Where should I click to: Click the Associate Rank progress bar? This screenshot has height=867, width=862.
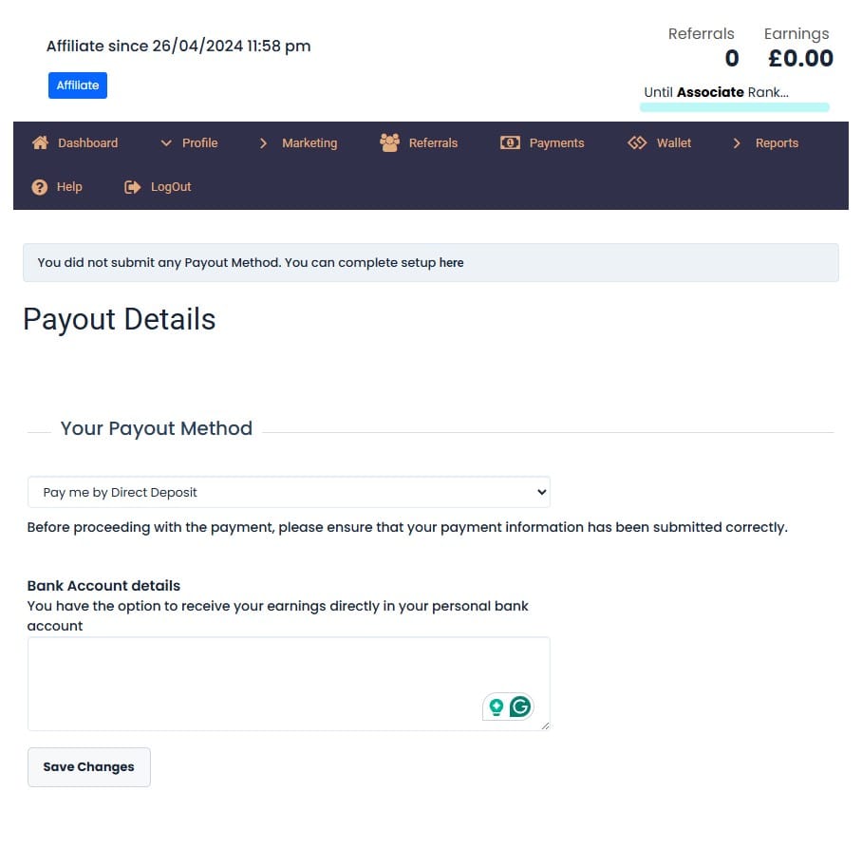click(734, 107)
